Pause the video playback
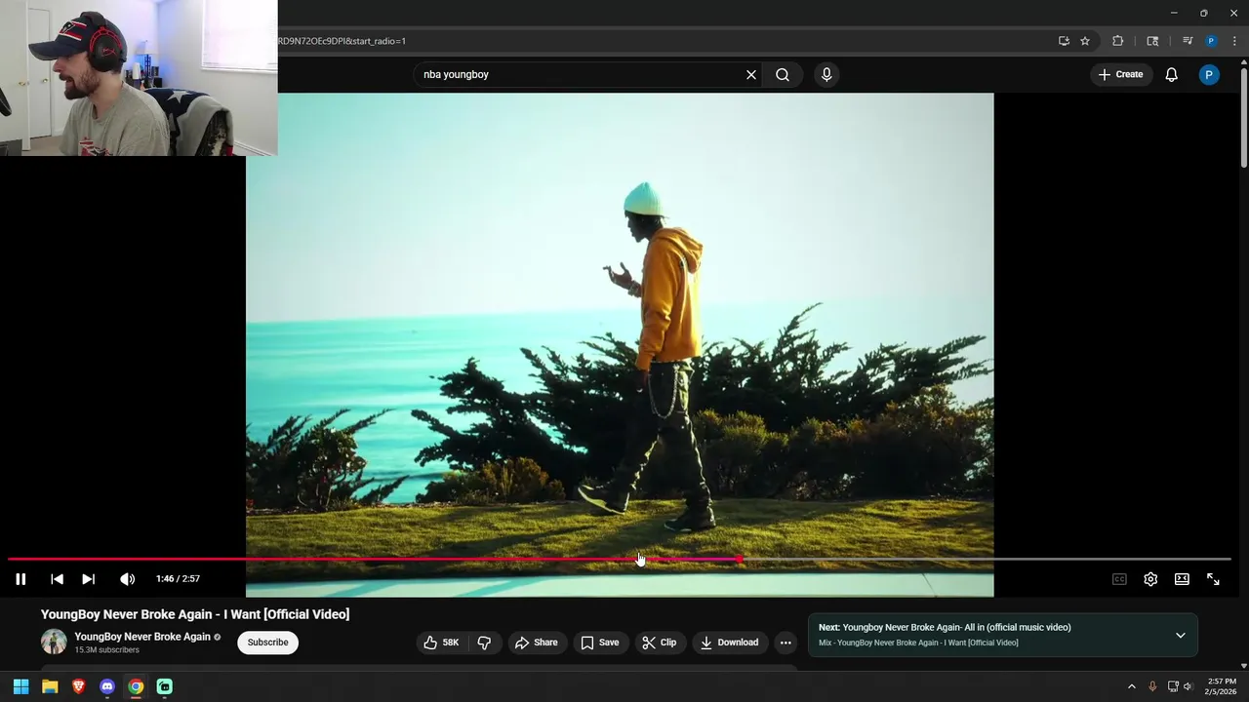The height and width of the screenshot is (702, 1249). [x=20, y=579]
